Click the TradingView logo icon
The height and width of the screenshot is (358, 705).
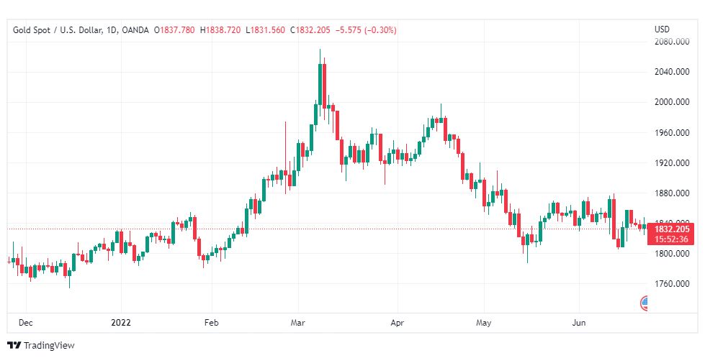14,346
